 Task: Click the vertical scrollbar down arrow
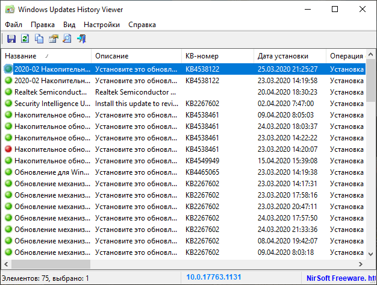tap(371, 254)
